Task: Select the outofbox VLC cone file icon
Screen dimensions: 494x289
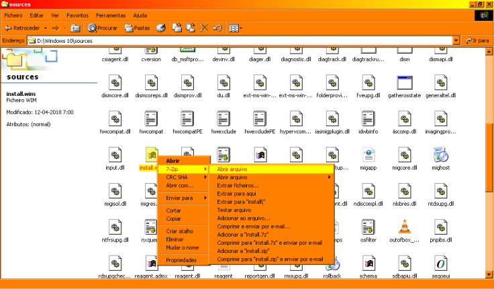Action: [x=404, y=227]
